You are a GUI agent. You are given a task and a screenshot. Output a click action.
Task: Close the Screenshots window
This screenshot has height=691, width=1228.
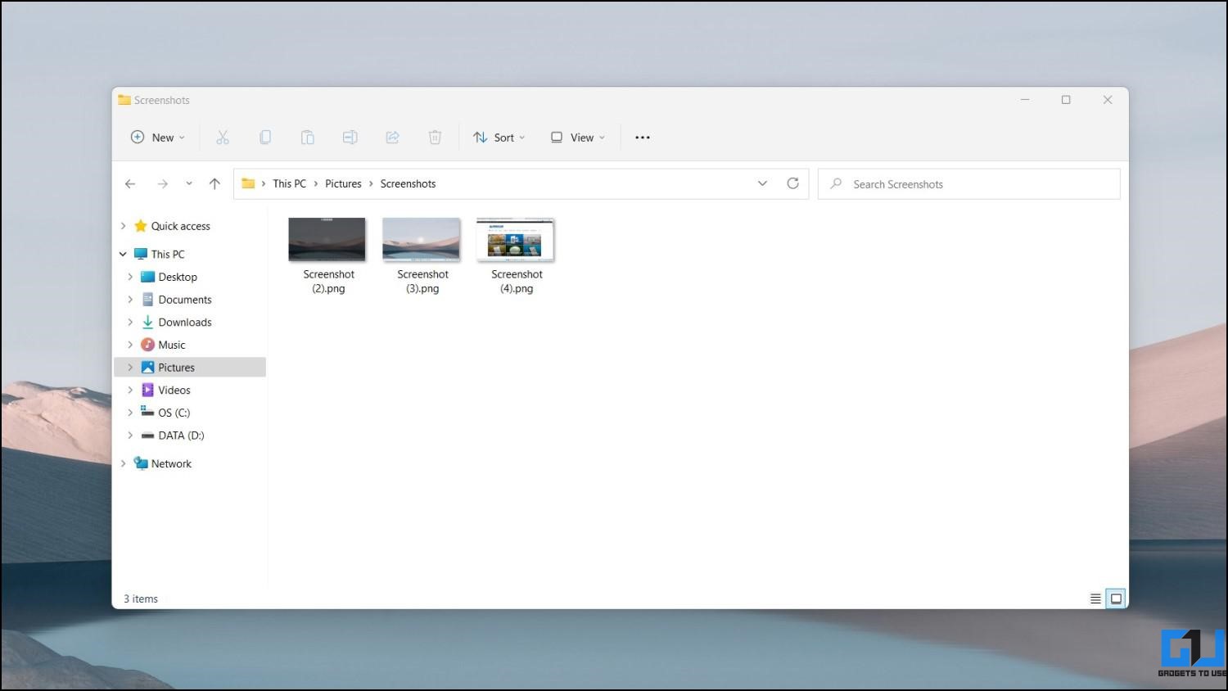(1108, 100)
